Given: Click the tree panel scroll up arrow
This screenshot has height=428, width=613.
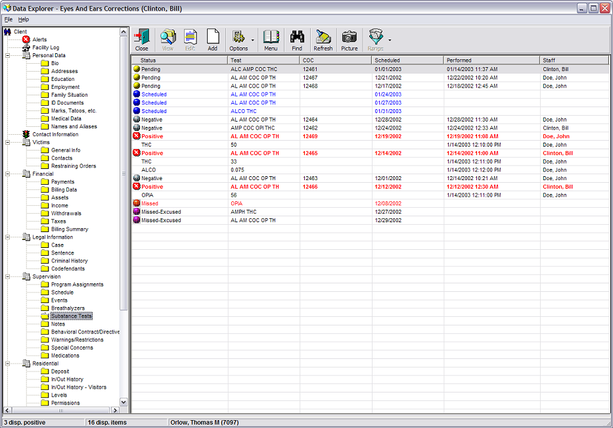Looking at the screenshot, I should pyautogui.click(x=124, y=32).
